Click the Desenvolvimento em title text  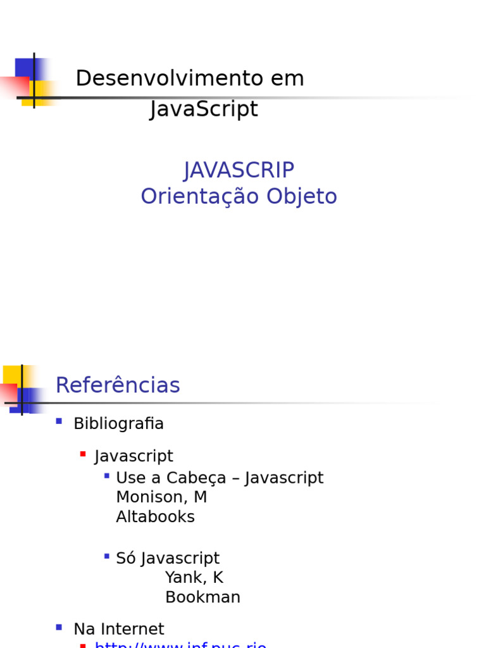click(x=190, y=79)
